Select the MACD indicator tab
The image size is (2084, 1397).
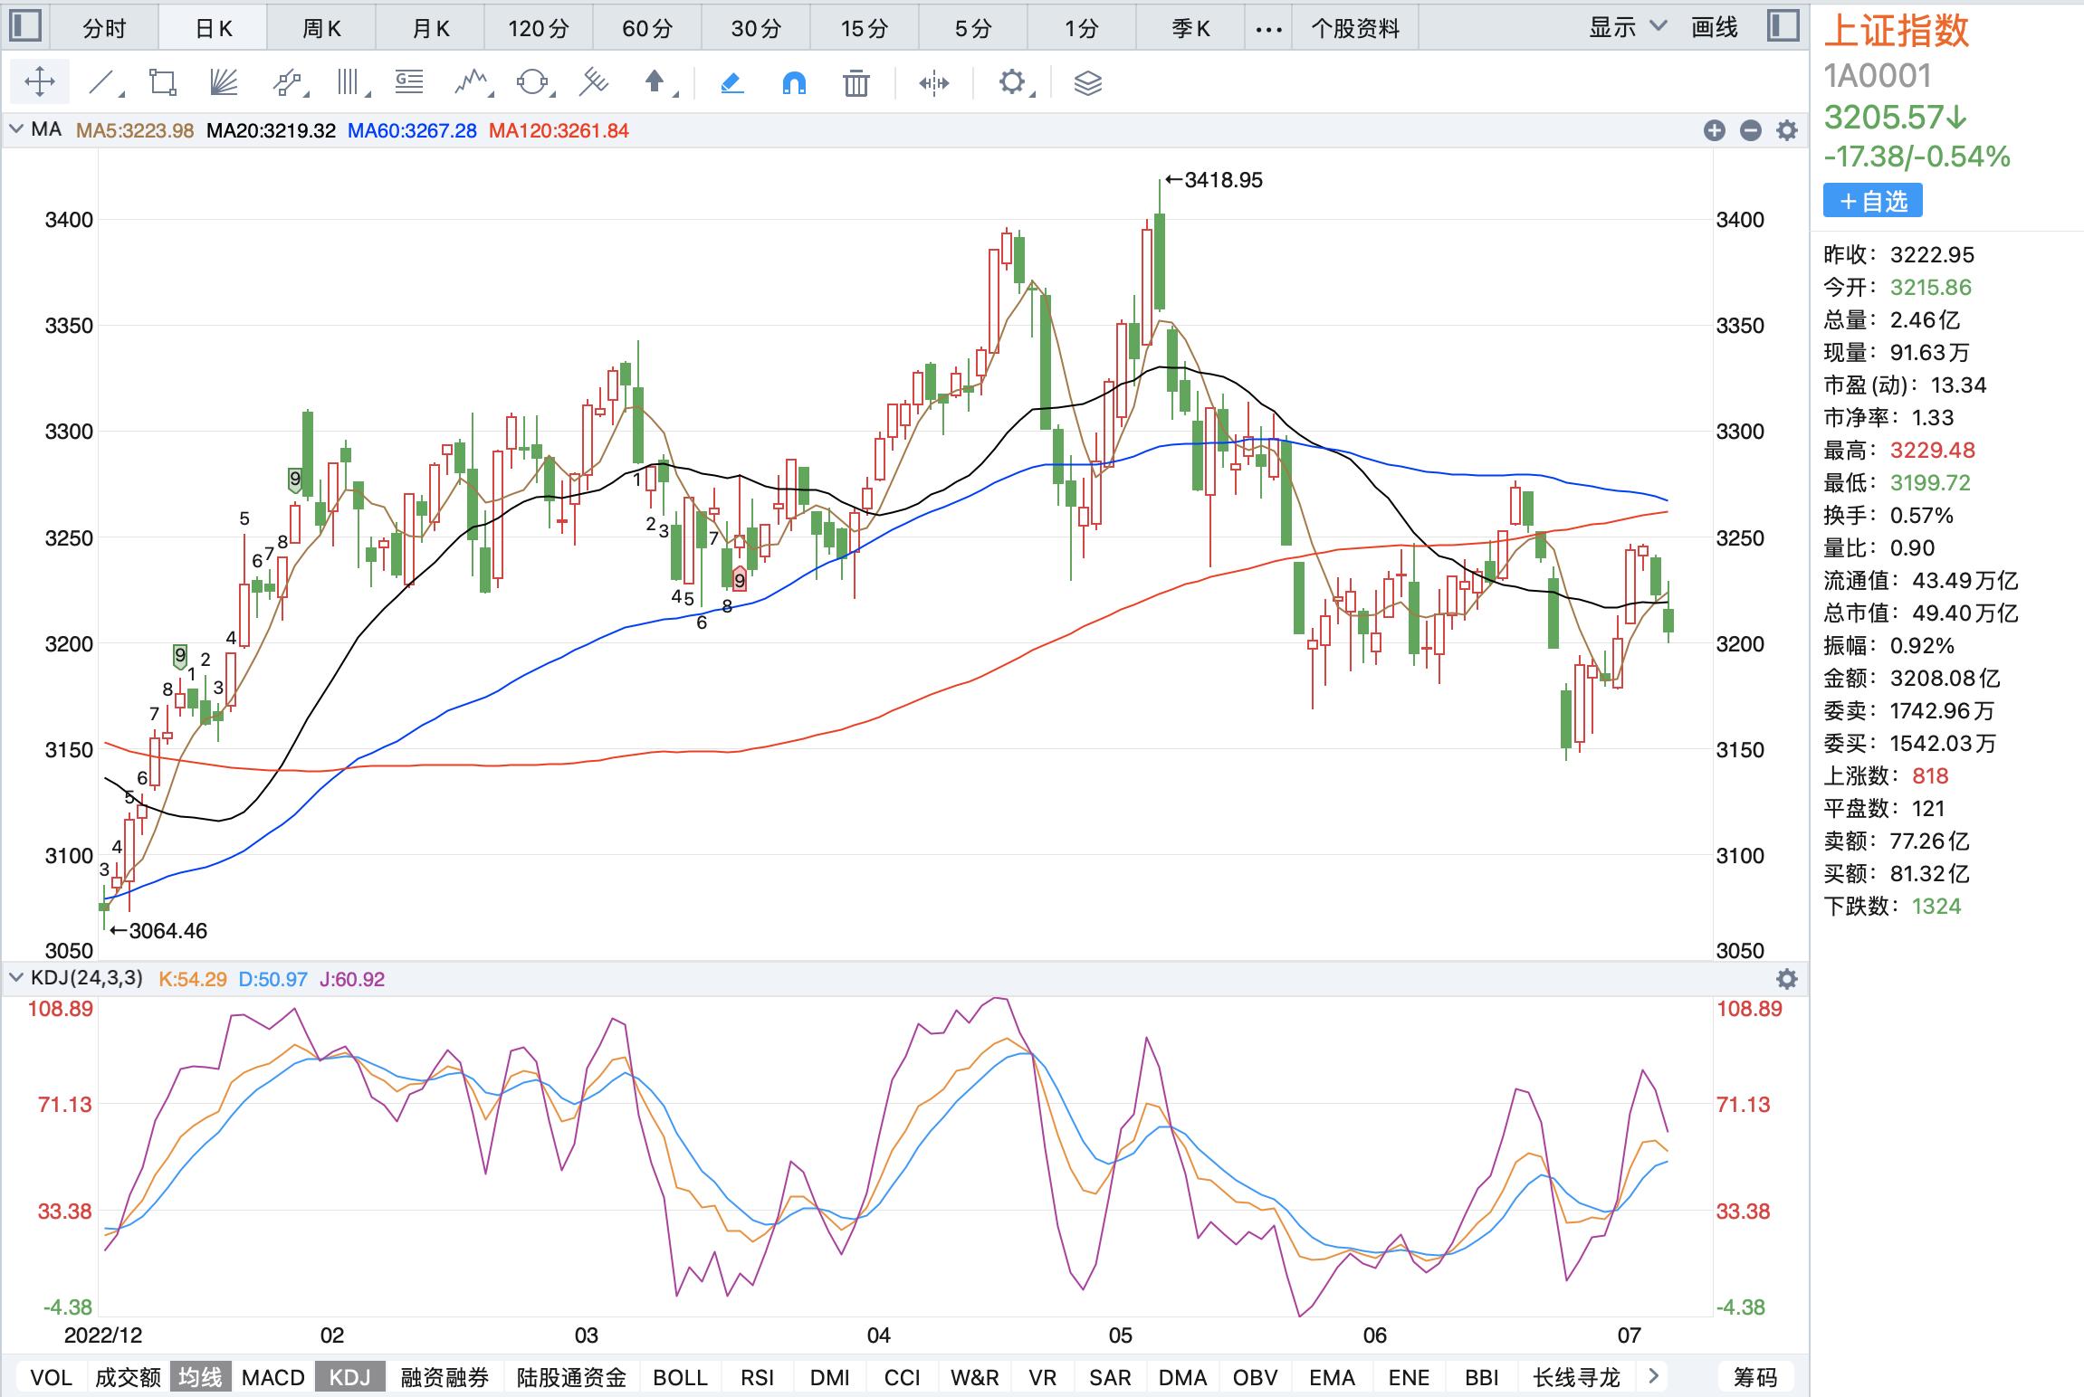click(273, 1377)
